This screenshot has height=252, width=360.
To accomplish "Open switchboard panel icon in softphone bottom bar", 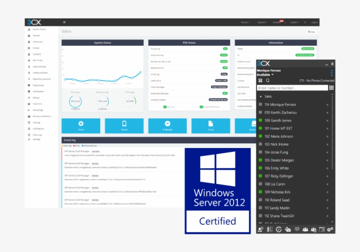I will [322, 230].
